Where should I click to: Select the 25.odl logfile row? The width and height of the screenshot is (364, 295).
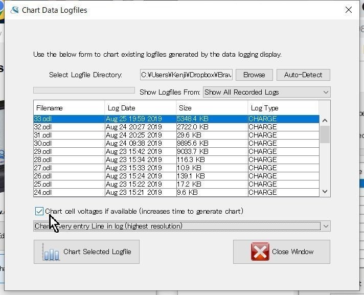(176, 184)
